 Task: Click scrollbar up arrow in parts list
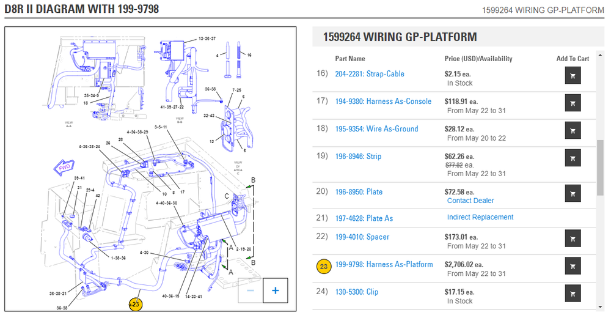600,56
